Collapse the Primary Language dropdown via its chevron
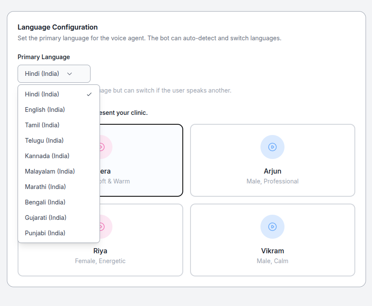Image resolution: width=372 pixels, height=306 pixels. (70, 73)
